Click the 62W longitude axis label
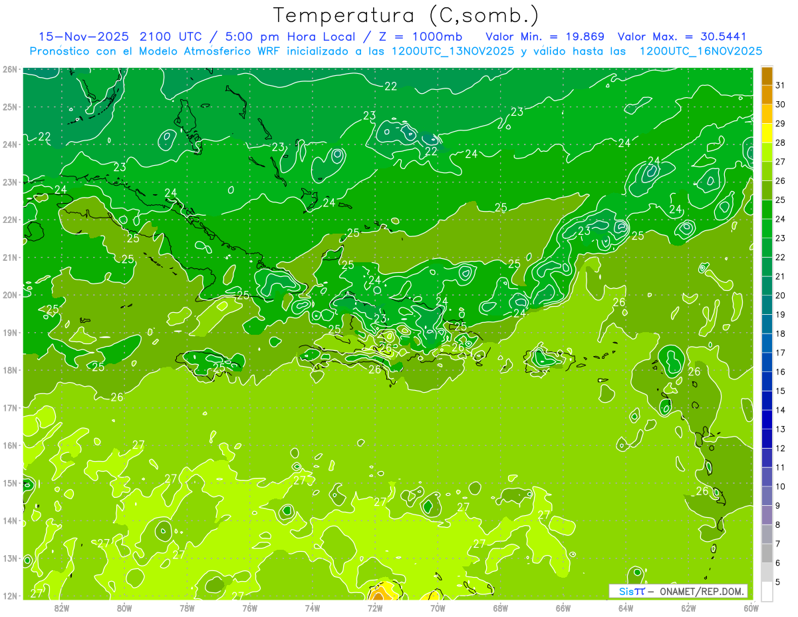Image resolution: width=798 pixels, height=617 pixels. [x=688, y=608]
